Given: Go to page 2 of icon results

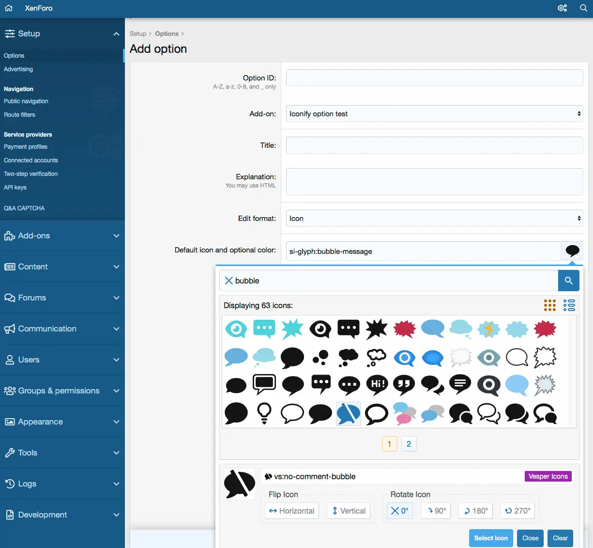Looking at the screenshot, I should click(409, 444).
